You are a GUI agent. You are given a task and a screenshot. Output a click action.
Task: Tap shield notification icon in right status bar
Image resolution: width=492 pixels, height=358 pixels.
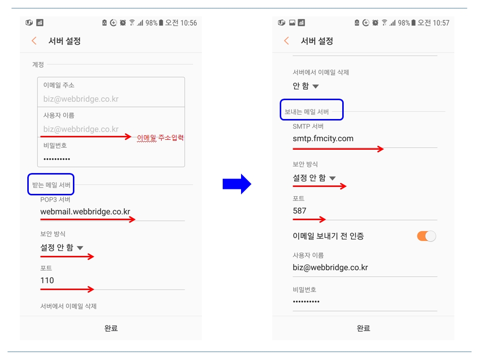(x=281, y=23)
